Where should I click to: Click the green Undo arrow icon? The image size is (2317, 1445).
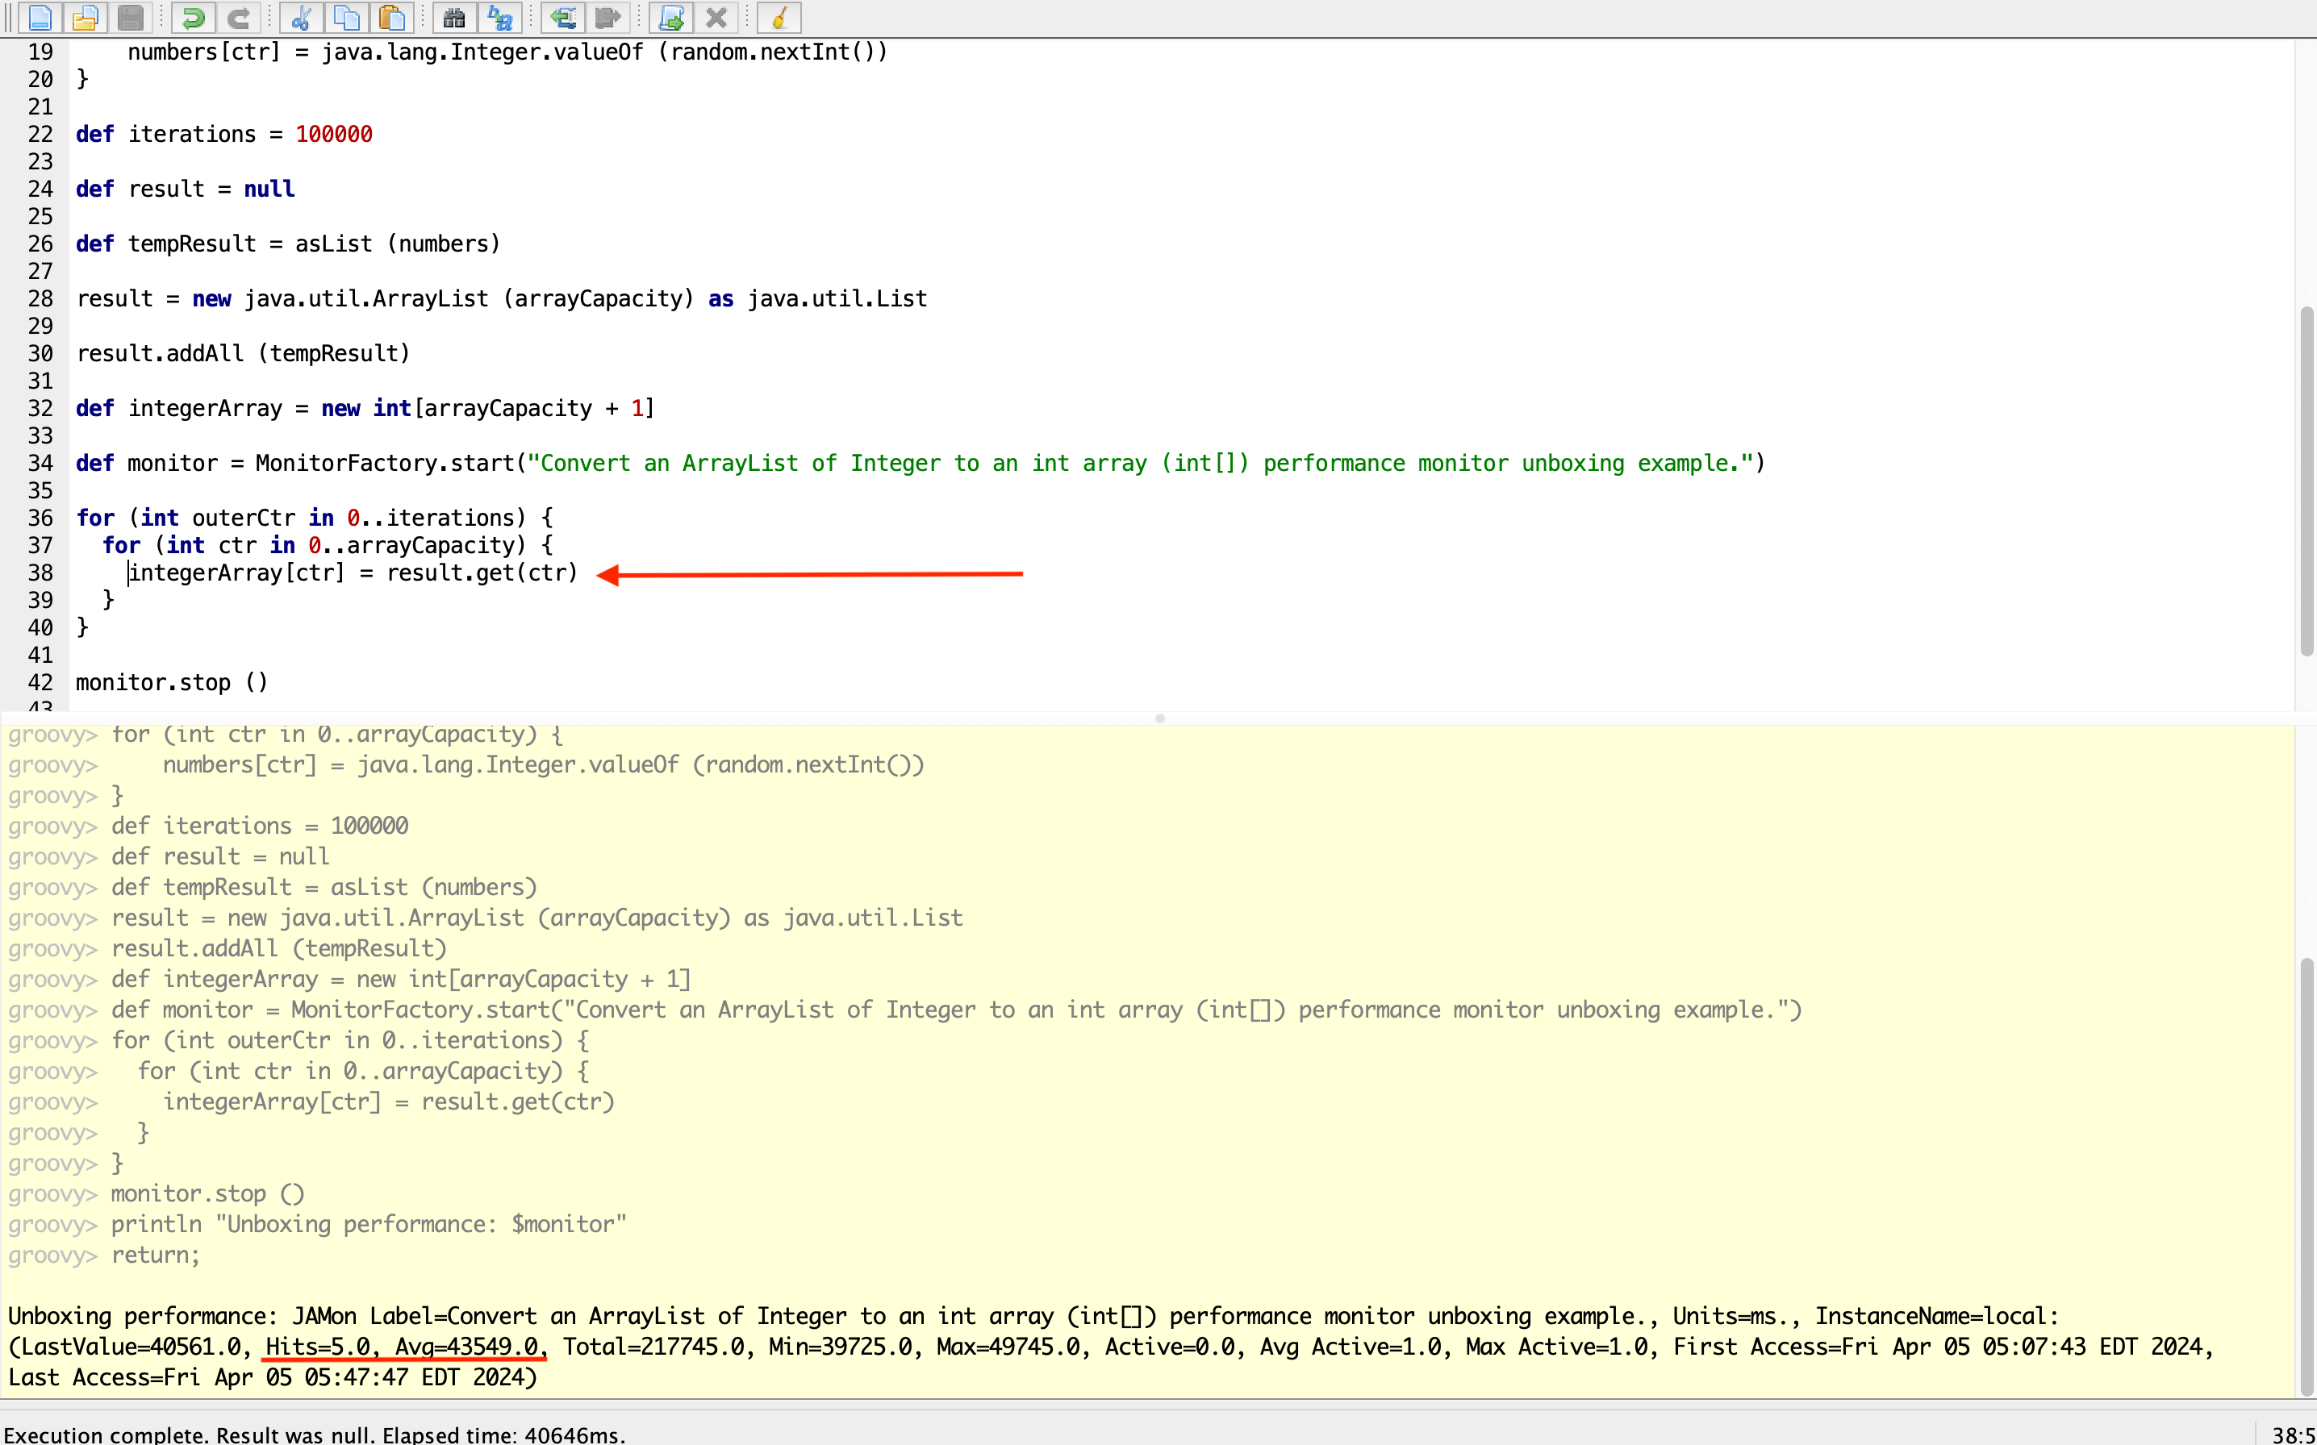[x=192, y=17]
